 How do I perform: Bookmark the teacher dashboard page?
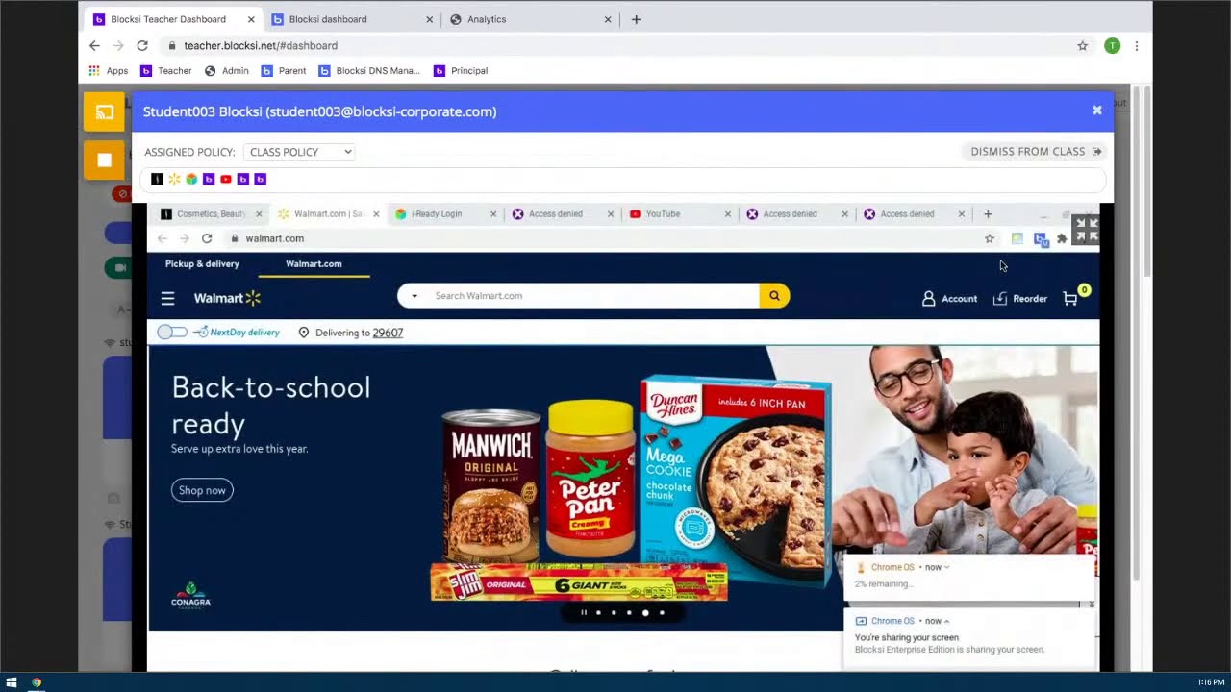click(1082, 45)
